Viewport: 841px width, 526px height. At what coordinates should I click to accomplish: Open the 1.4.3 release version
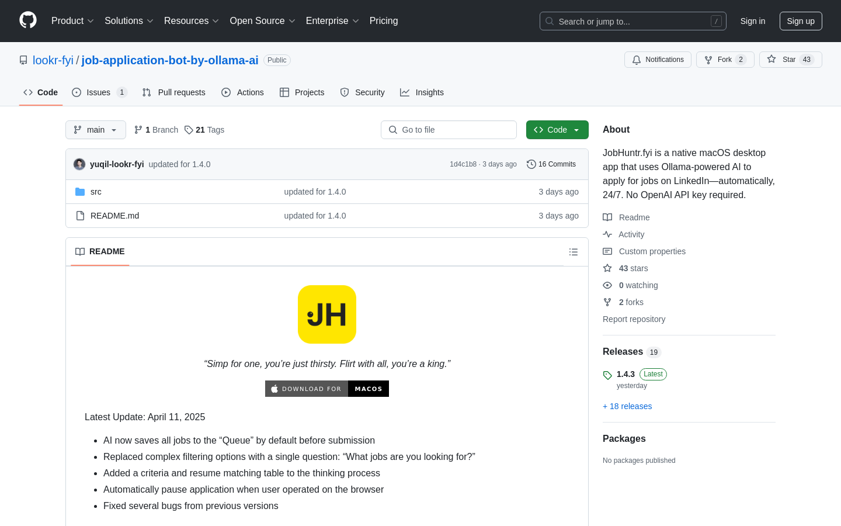pyautogui.click(x=625, y=374)
